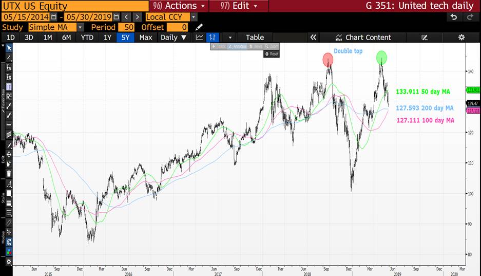Image resolution: width=481 pixels, height=276 pixels.
Task: Go to next date range arrow
Action: [137, 17]
